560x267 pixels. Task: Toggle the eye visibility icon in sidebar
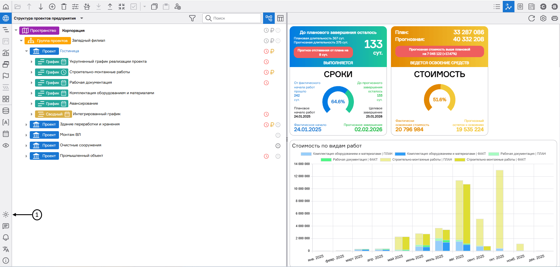point(6,145)
